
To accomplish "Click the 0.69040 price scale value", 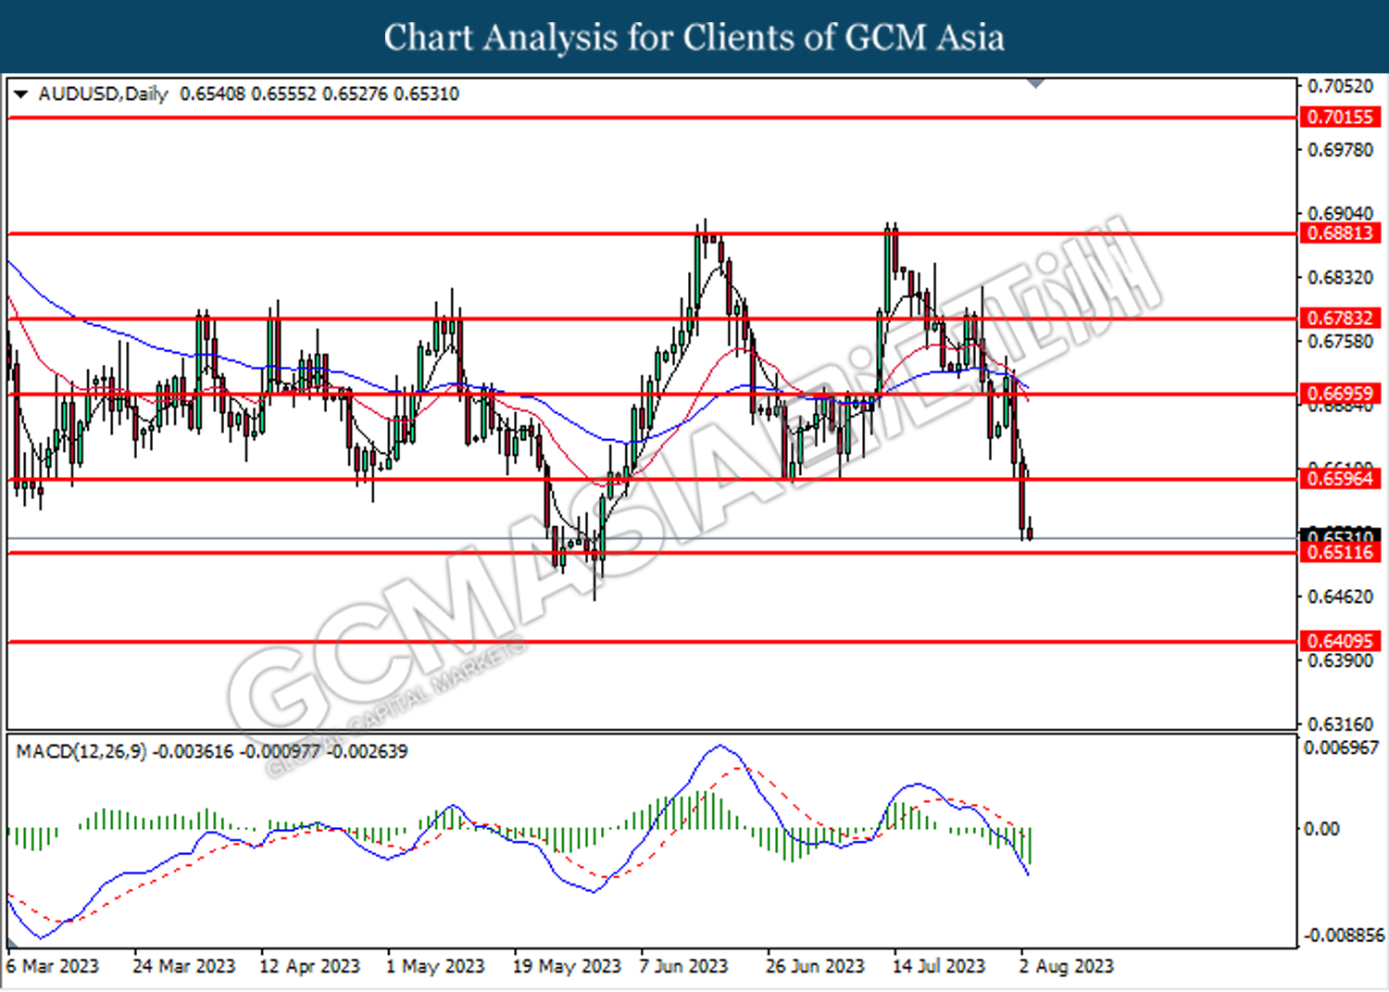I will (x=1340, y=214).
